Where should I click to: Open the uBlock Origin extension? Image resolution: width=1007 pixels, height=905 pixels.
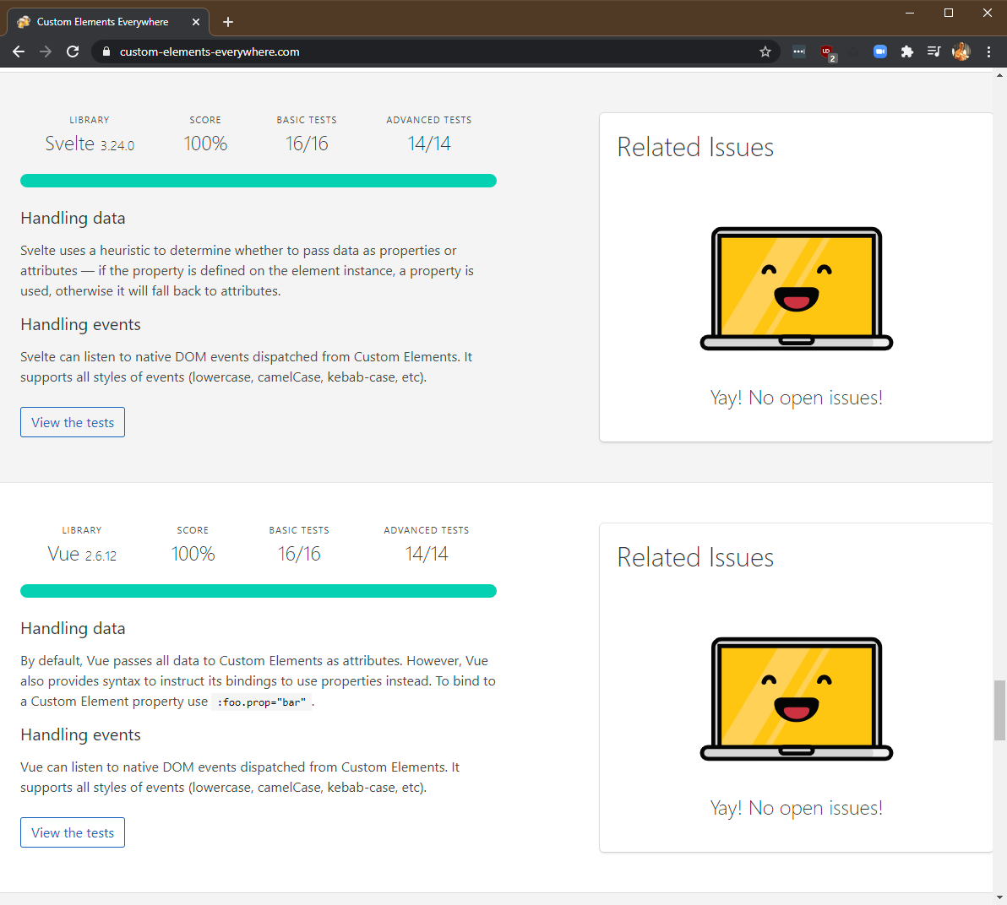[x=827, y=52]
